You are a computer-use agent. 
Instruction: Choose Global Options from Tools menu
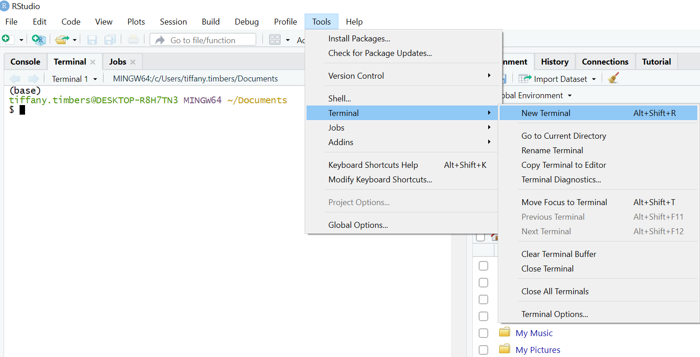point(358,225)
